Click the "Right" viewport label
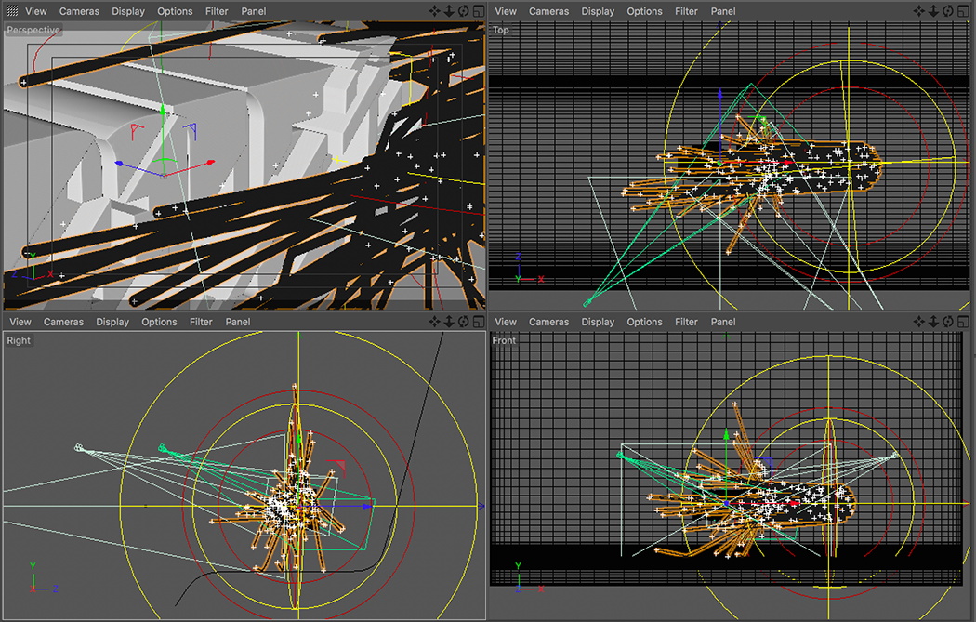The height and width of the screenshot is (622, 976). tap(19, 340)
